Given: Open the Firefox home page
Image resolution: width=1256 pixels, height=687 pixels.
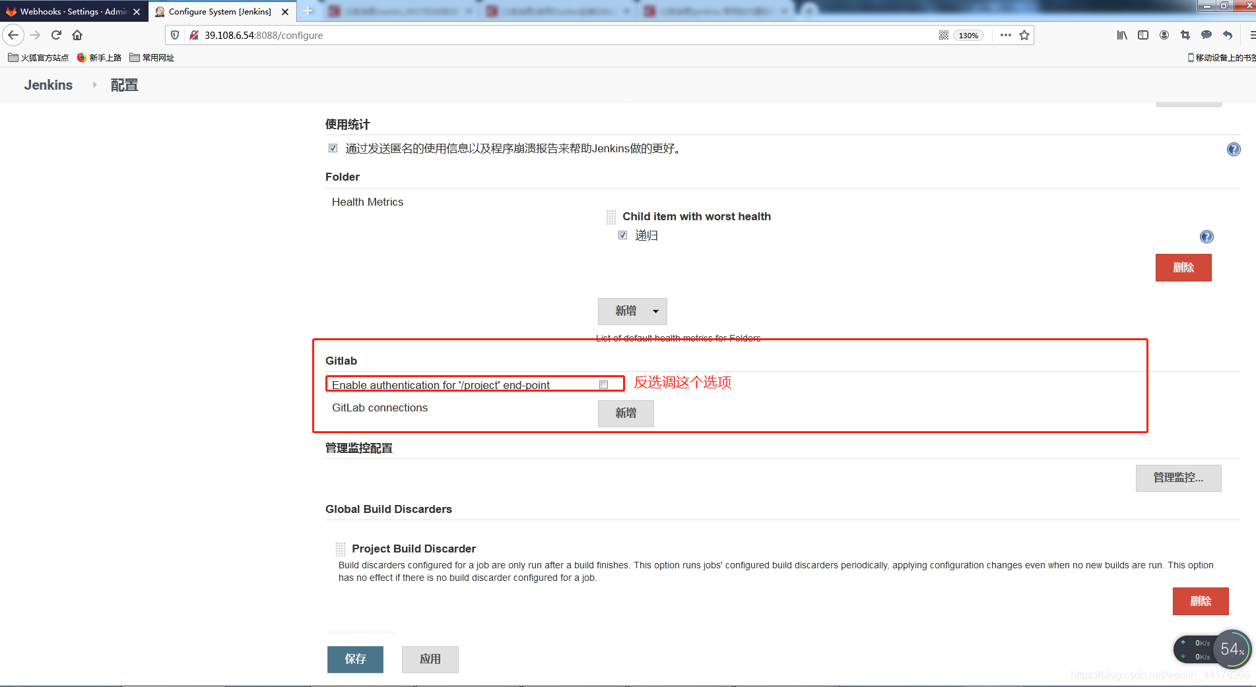Looking at the screenshot, I should coord(77,35).
